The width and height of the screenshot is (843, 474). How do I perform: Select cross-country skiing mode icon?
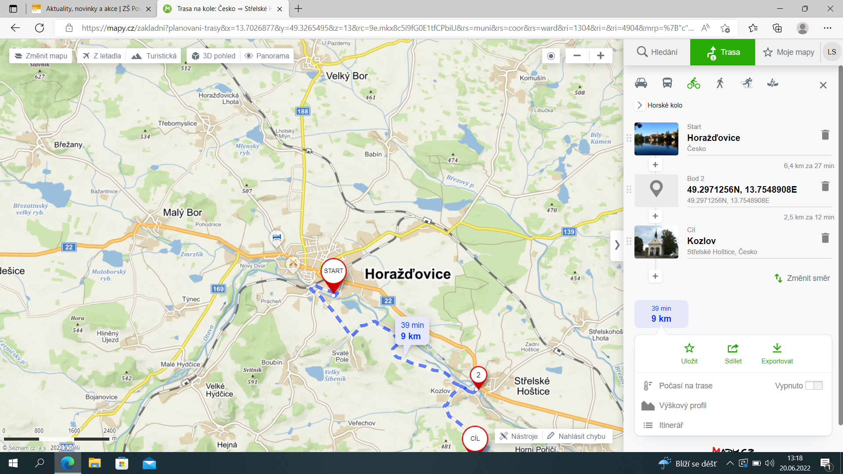click(x=746, y=83)
